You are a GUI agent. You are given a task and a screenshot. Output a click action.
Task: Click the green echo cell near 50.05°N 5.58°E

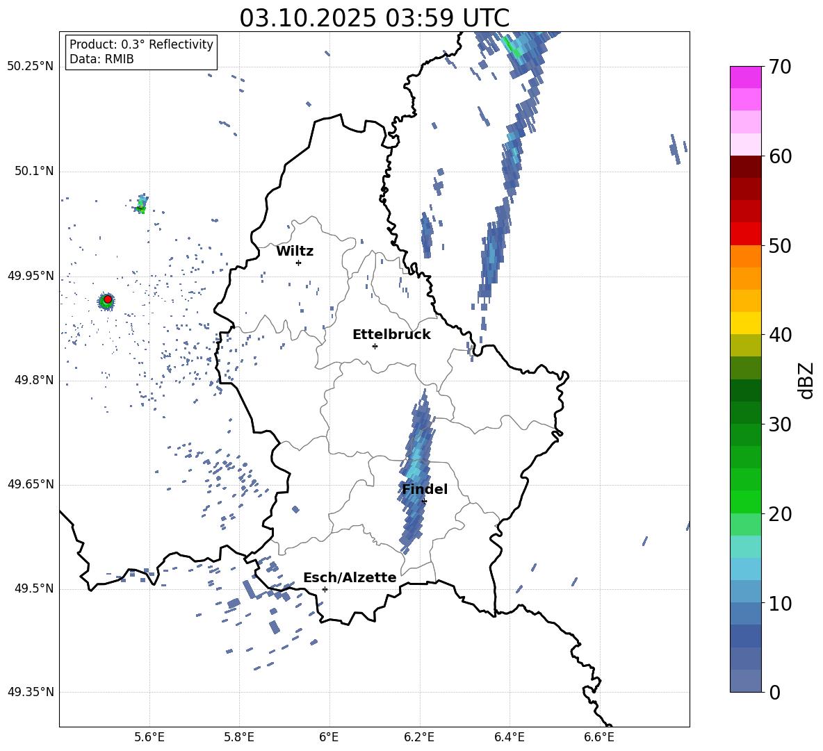pos(140,204)
